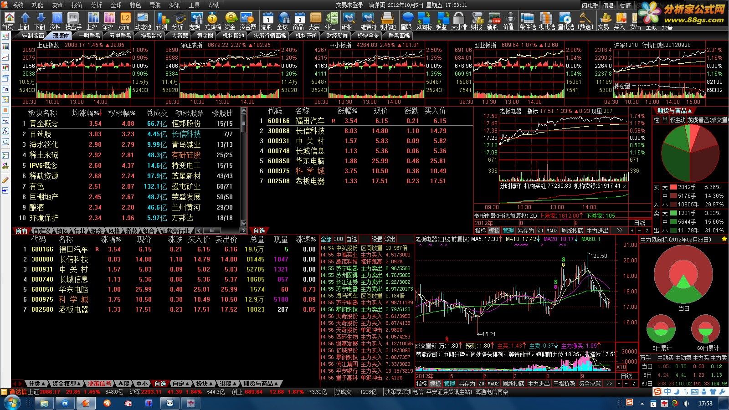Viewport: 729px width, 410px height.
Task: Click the 资金 capital flow icon
Action: (x=231, y=20)
